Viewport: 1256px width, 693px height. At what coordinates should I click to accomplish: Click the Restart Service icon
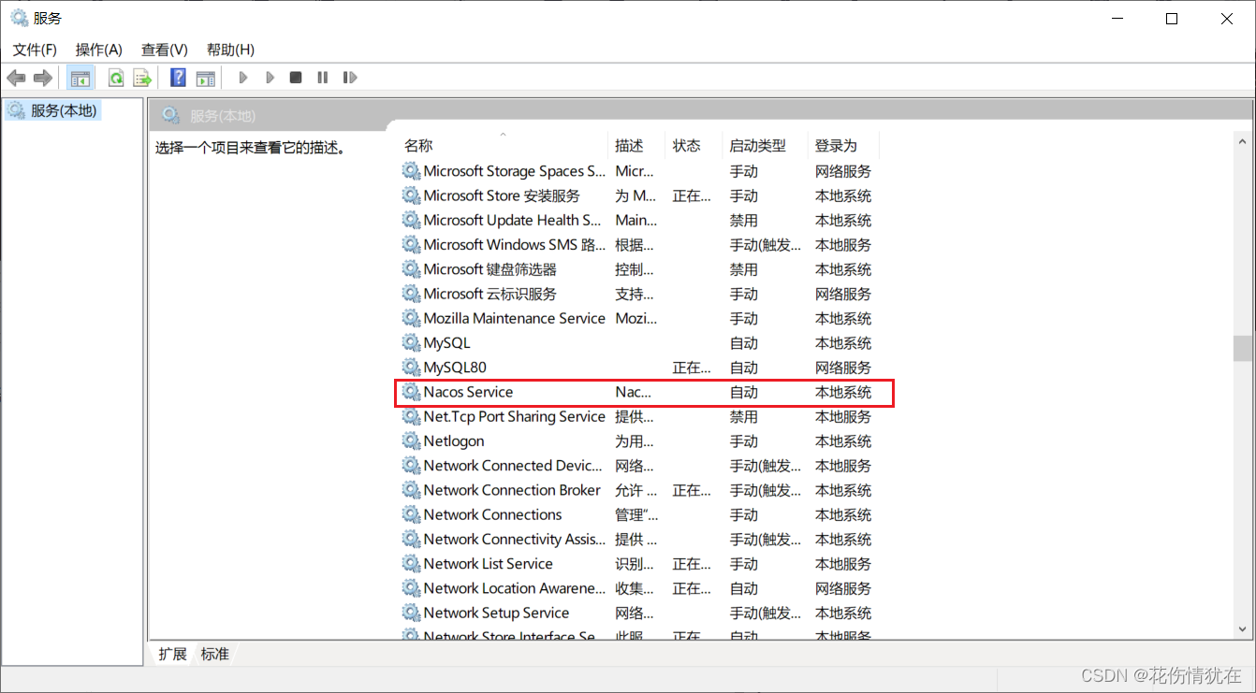click(x=350, y=78)
